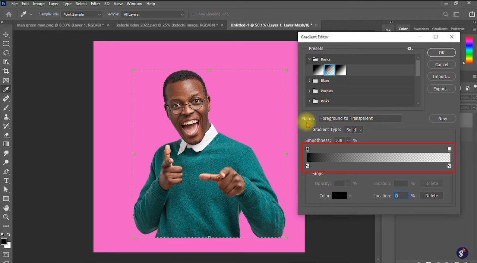Open the Filter menu
This screenshot has height=263, width=477.
95,4
